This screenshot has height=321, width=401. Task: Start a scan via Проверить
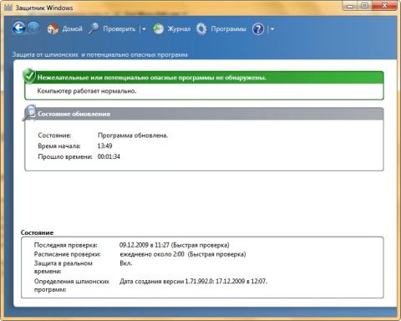[119, 29]
